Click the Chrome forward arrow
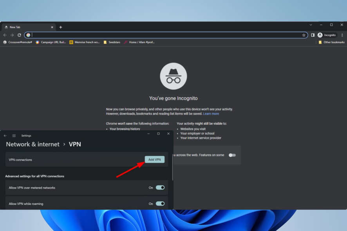 (12, 35)
